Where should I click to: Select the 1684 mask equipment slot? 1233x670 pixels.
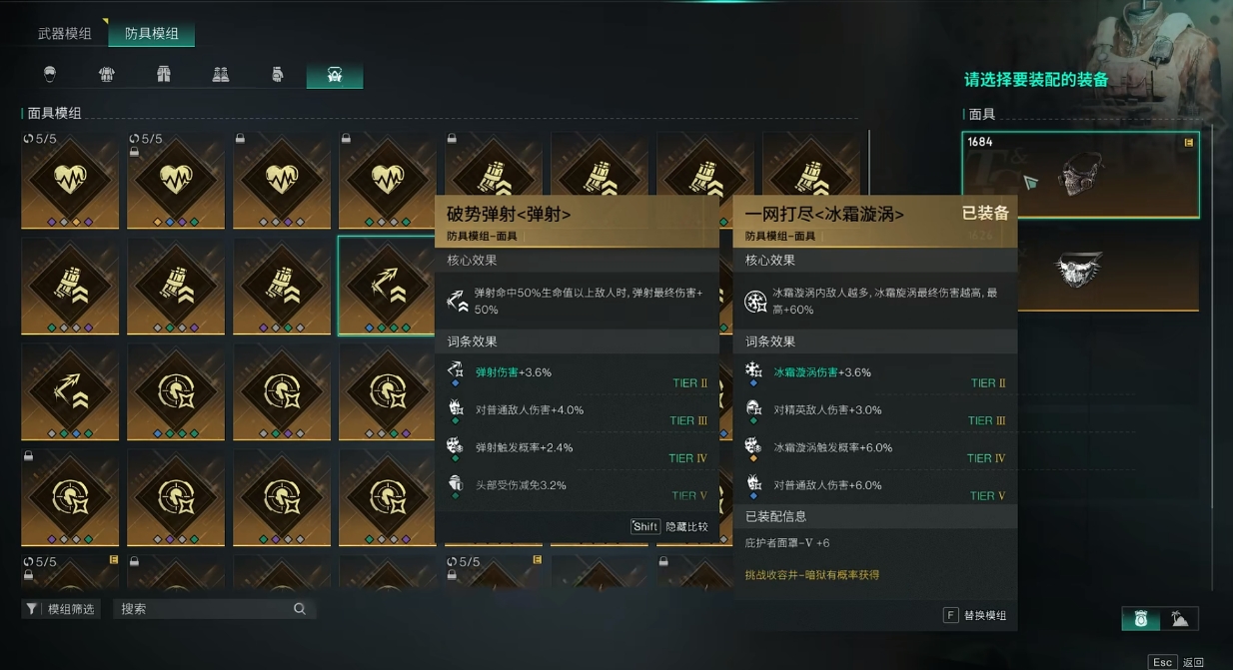point(1080,175)
